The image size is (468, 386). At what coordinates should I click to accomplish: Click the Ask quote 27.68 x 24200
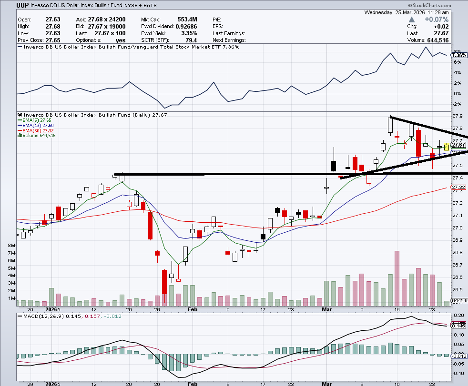point(107,20)
